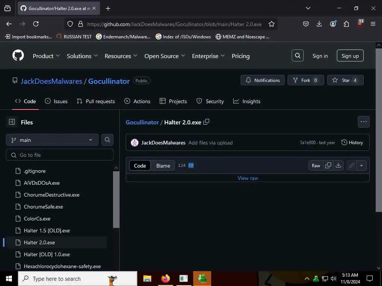Bookmark this page with the star icon
382x286 pixels.
coord(272,24)
